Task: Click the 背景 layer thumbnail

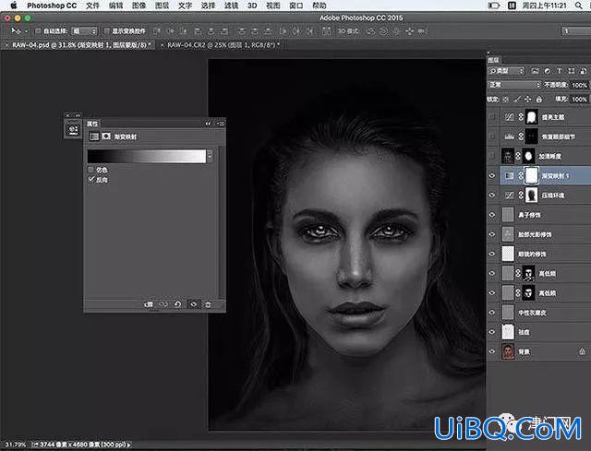Action: click(x=509, y=351)
